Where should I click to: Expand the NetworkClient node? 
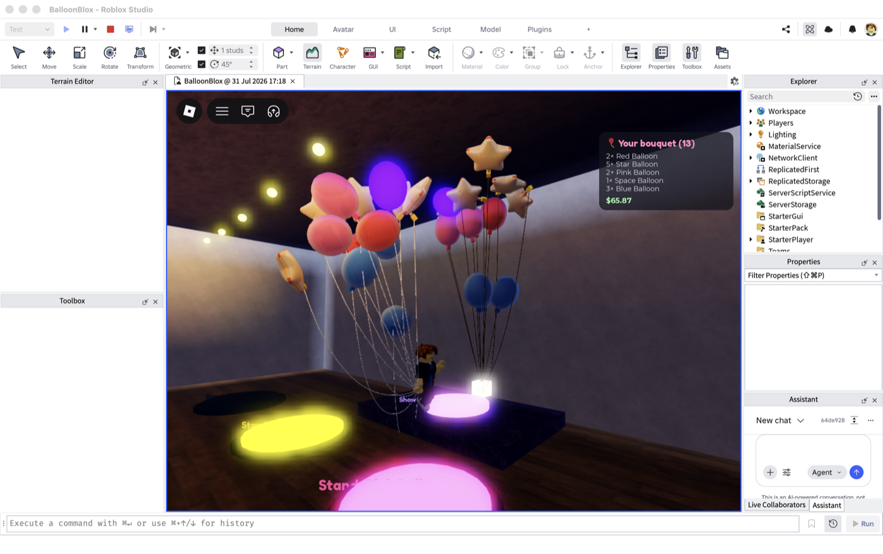point(751,158)
